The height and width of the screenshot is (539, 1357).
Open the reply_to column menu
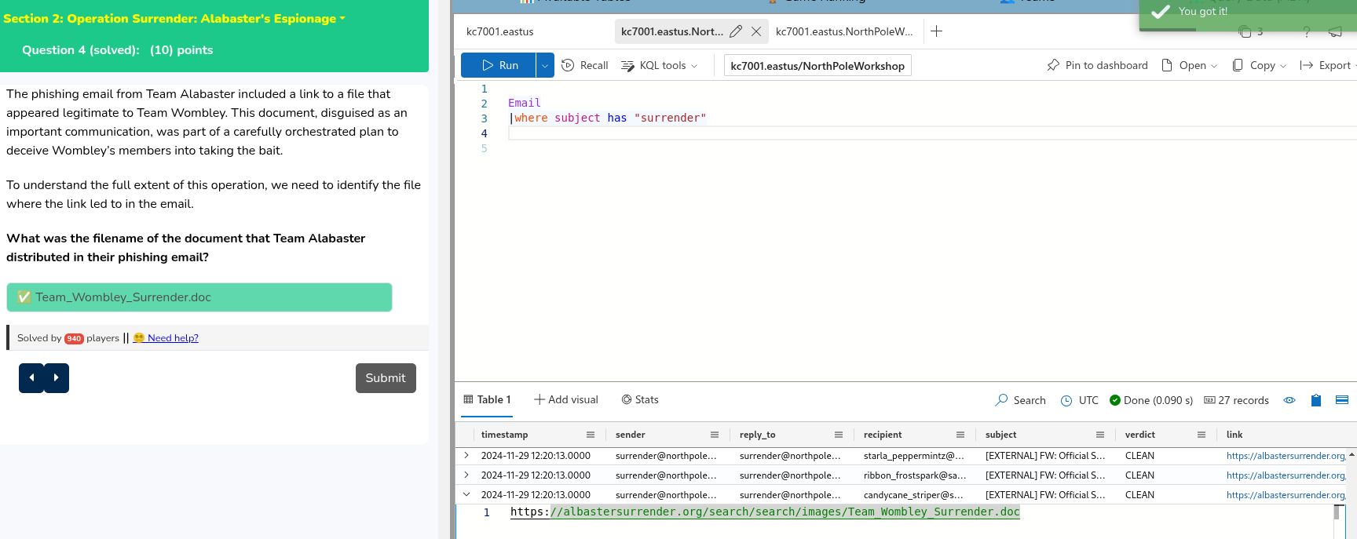click(x=839, y=435)
